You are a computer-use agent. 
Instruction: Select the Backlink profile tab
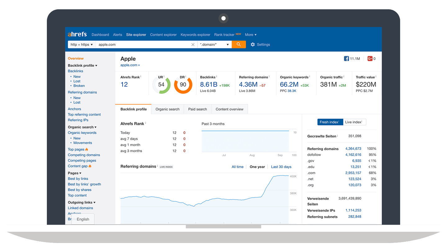click(x=133, y=109)
